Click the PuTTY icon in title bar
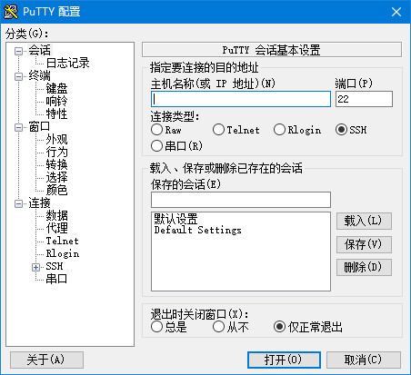 (x=11, y=12)
